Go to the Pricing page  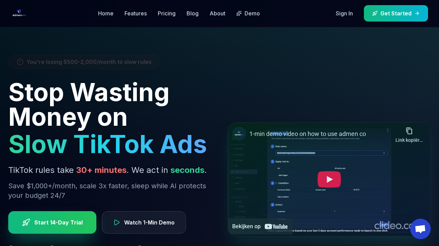coord(166,13)
